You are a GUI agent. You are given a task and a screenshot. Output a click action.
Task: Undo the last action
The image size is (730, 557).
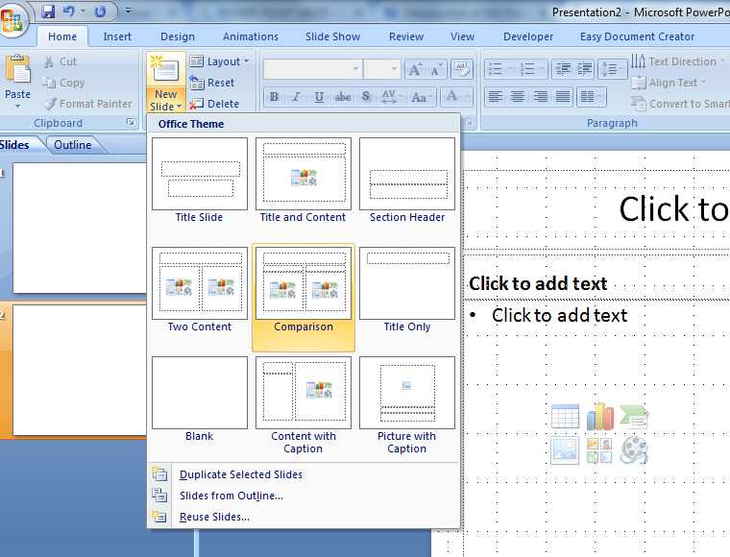coord(69,12)
